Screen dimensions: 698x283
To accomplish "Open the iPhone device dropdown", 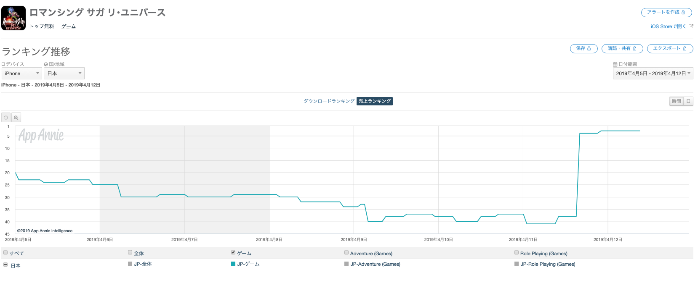I will click(x=22, y=73).
